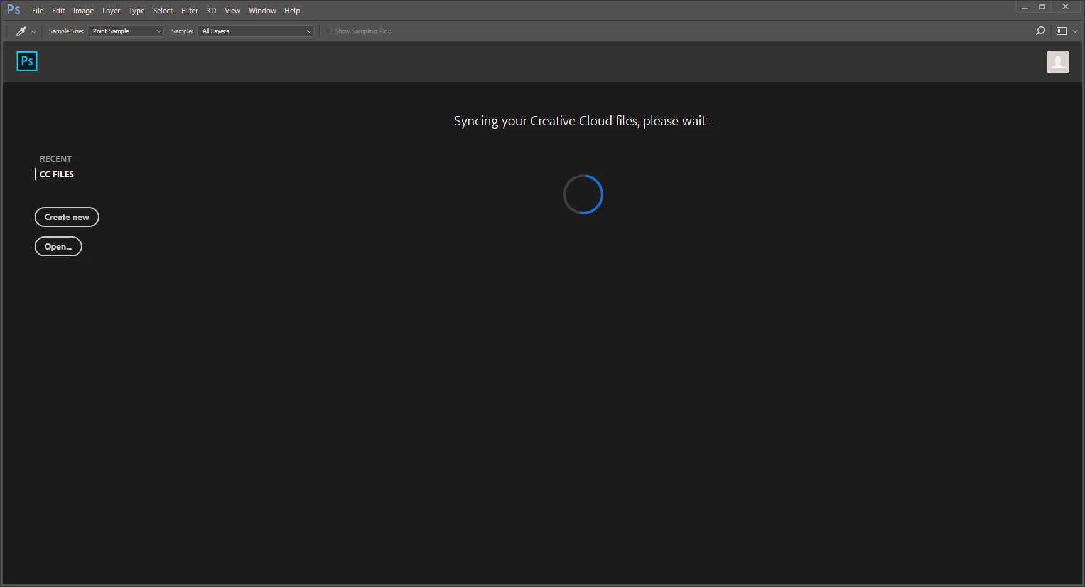The image size is (1085, 587).
Task: Open the Sample All Layers dropdown
Action: point(256,31)
